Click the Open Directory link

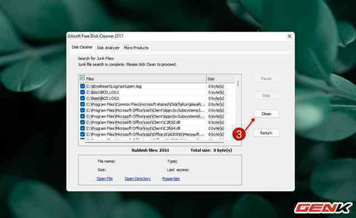(137, 179)
